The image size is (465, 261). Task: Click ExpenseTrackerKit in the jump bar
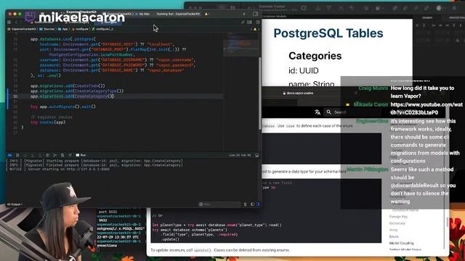point(22,29)
